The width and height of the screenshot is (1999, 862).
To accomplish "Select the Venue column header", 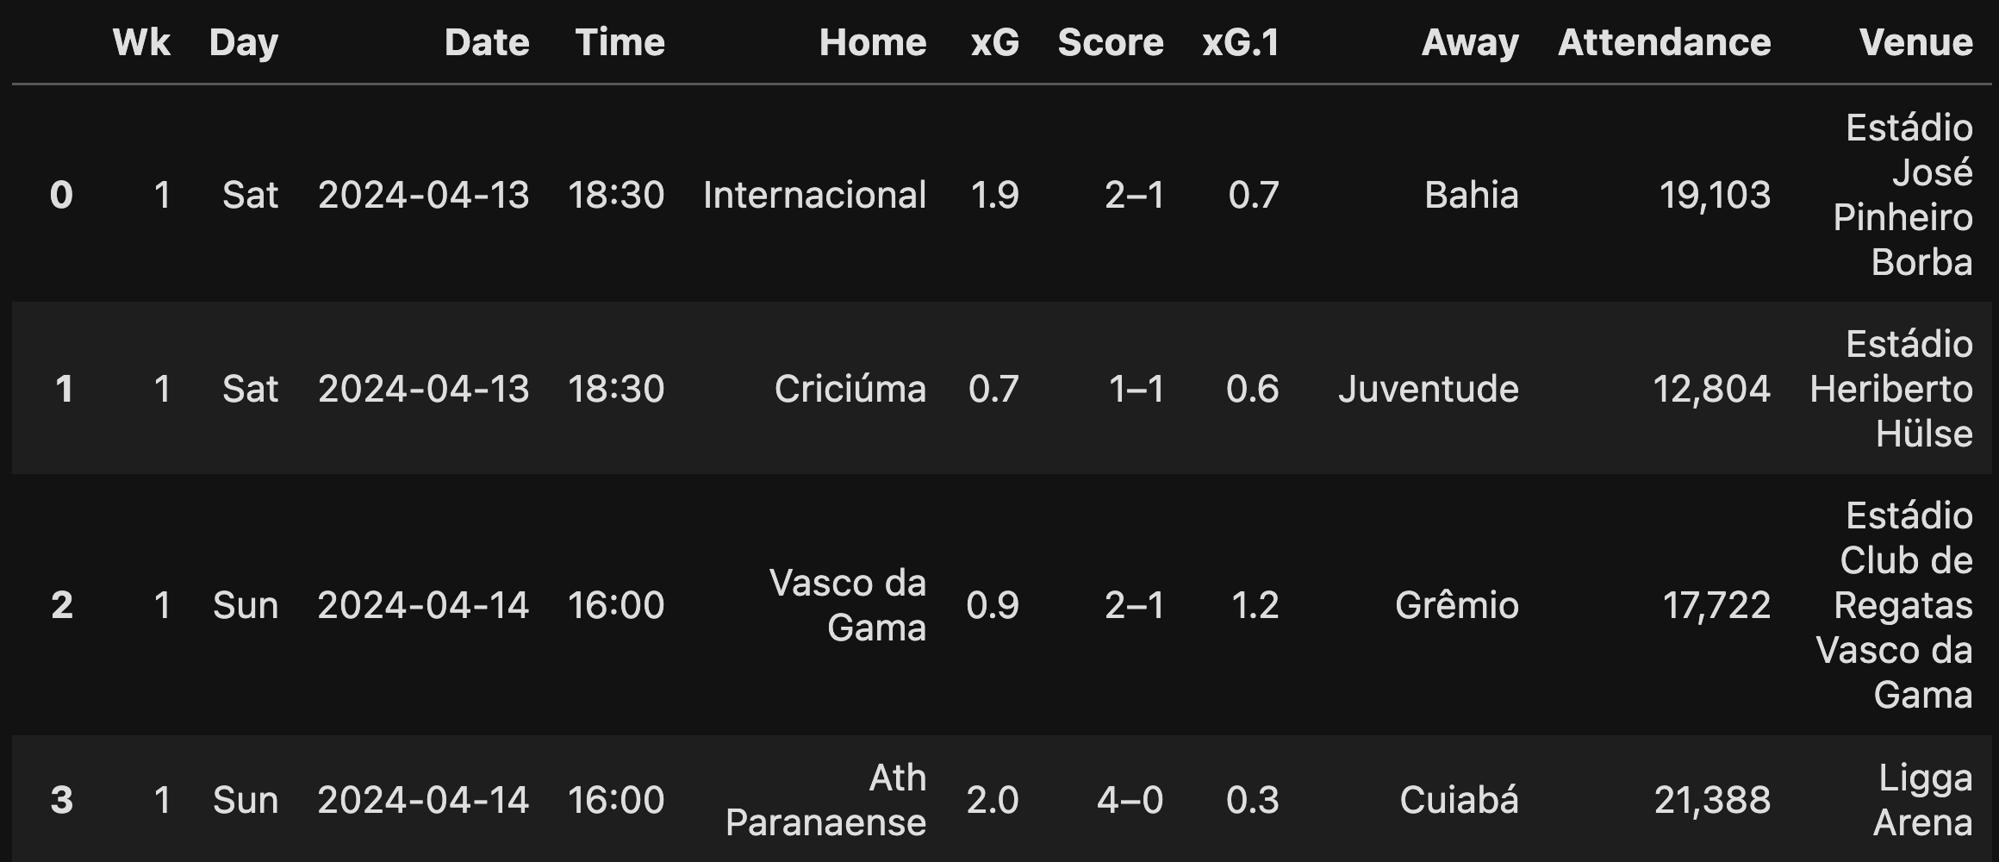I will click(x=1915, y=42).
